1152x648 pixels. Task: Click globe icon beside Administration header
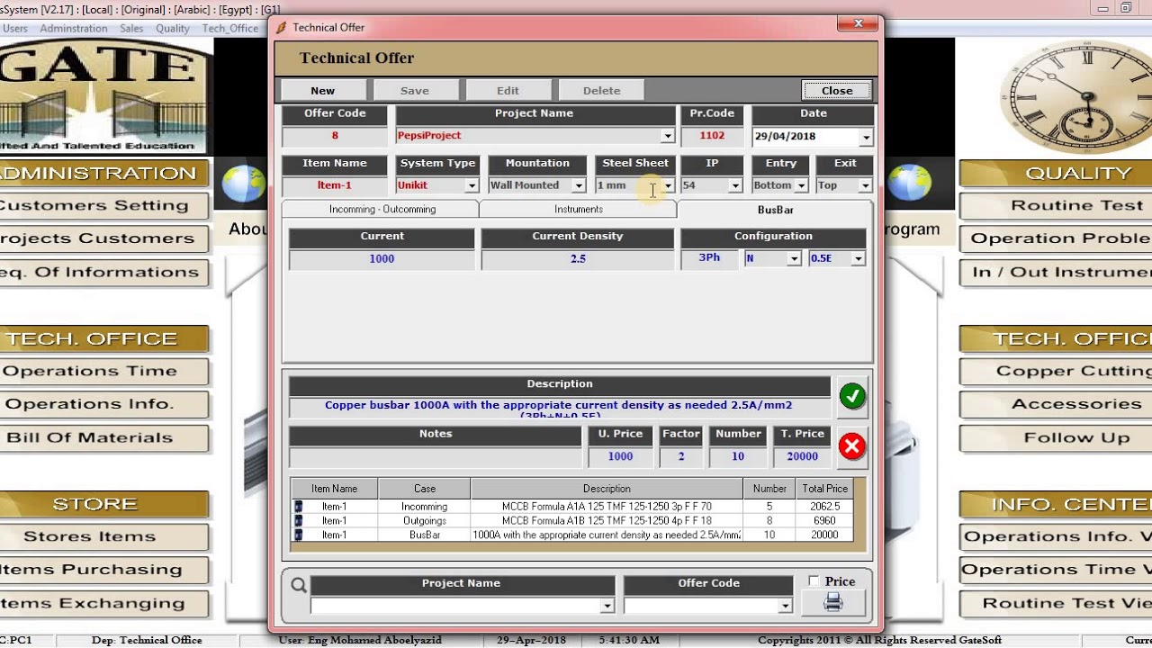pyautogui.click(x=243, y=183)
